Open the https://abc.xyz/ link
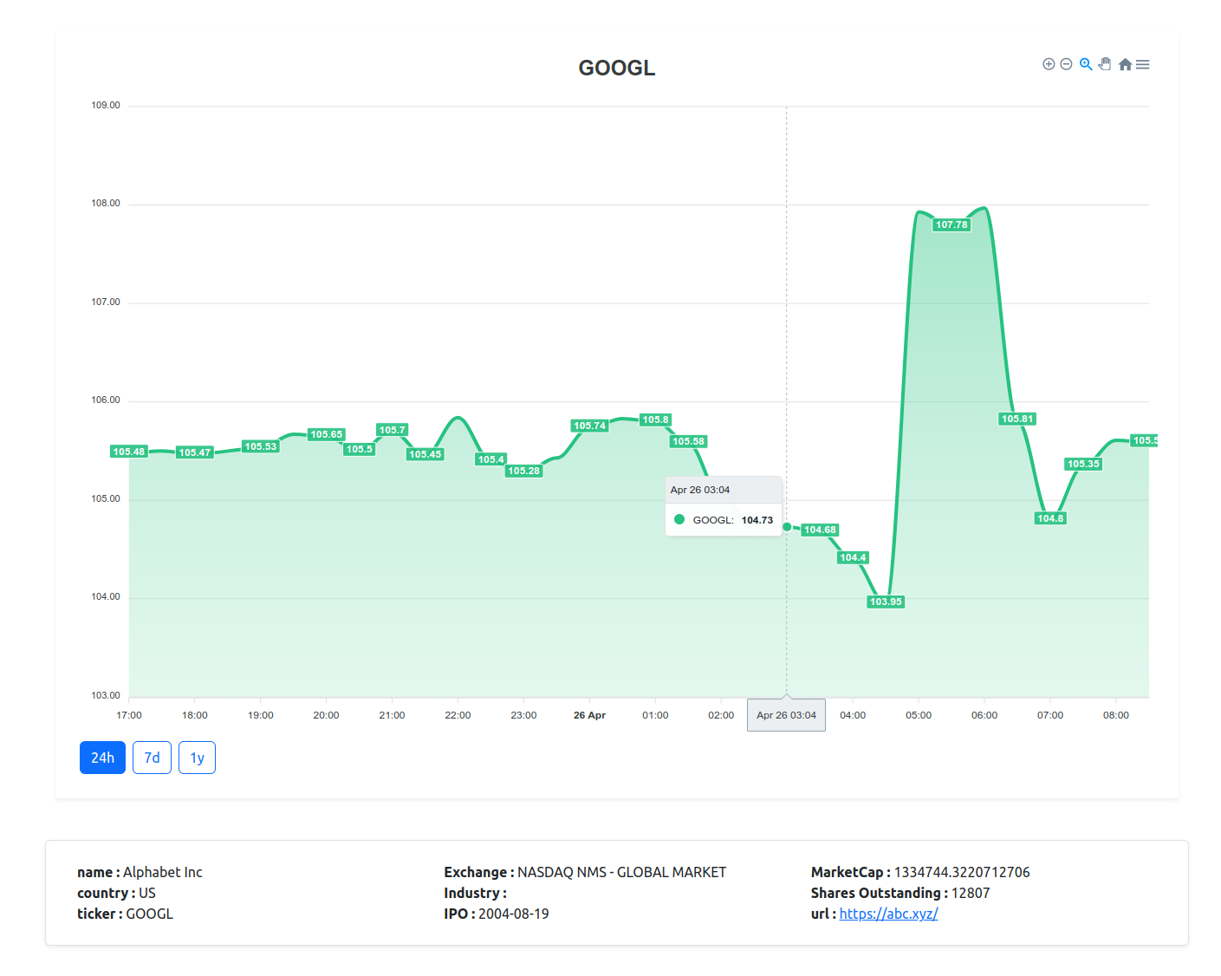 pos(888,914)
